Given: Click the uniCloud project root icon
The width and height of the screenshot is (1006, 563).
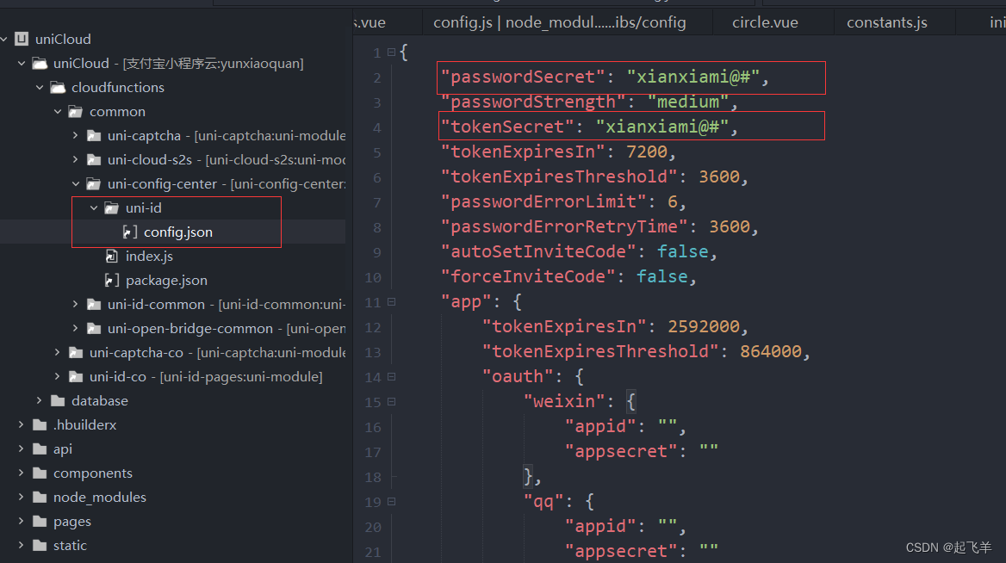Looking at the screenshot, I should (22, 39).
